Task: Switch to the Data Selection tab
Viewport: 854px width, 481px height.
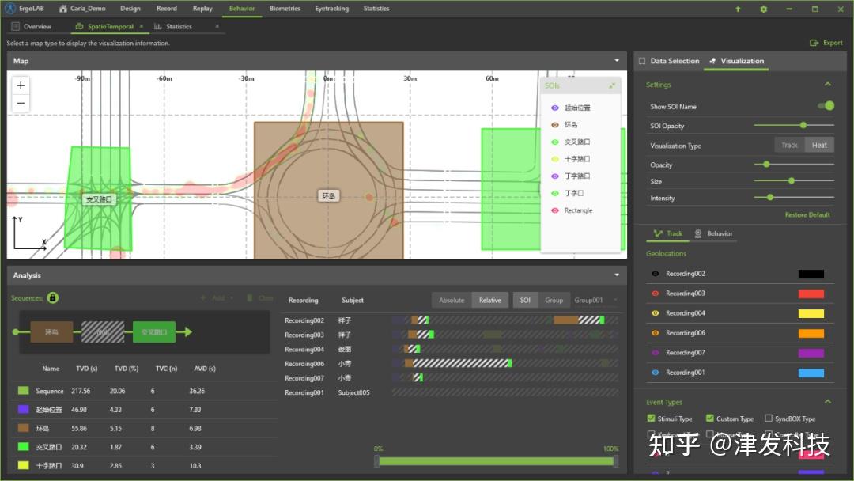Action: click(670, 61)
